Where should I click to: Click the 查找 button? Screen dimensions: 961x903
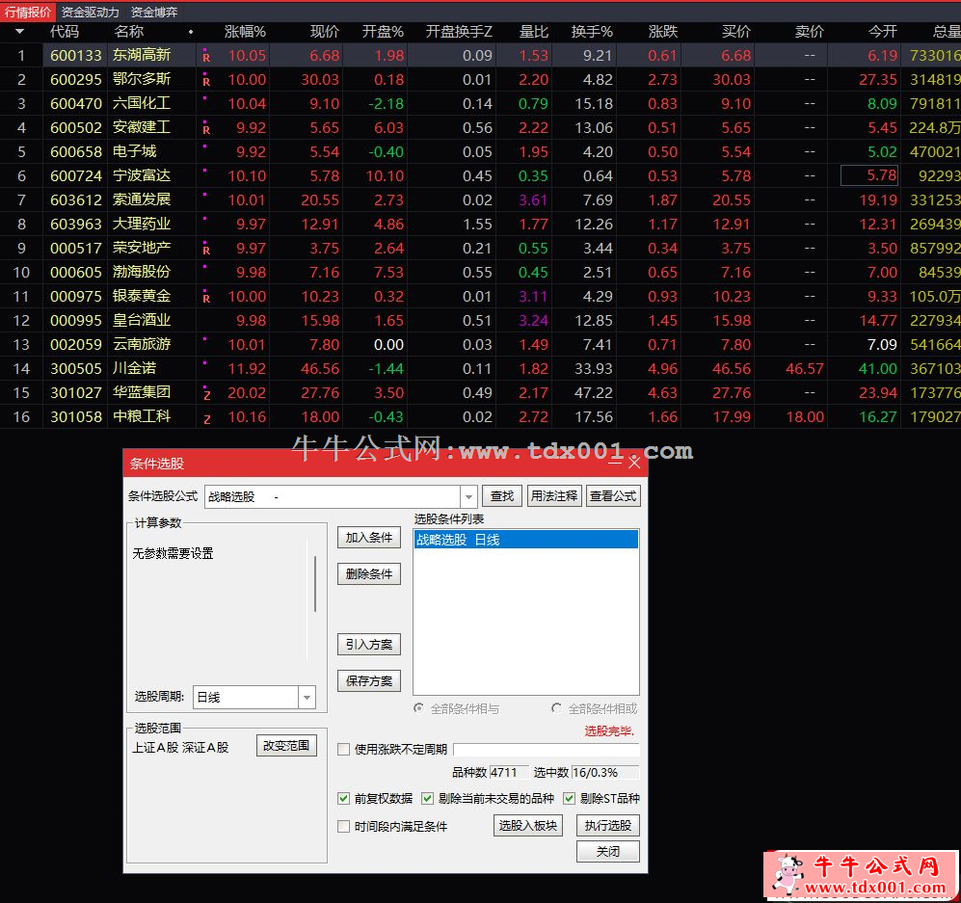(x=502, y=495)
